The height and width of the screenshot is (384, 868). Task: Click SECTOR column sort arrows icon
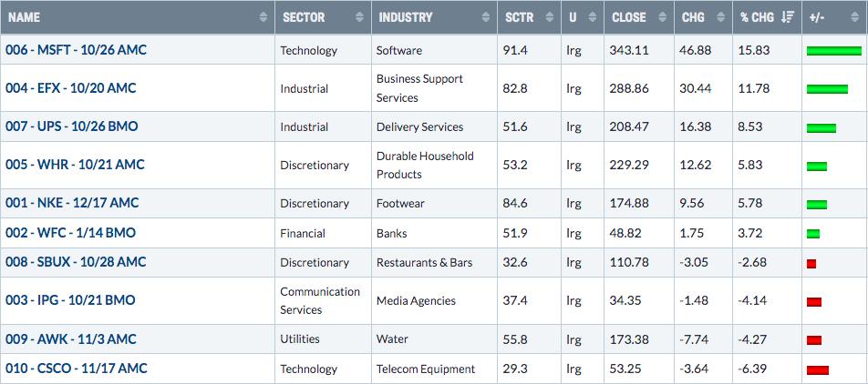pyautogui.click(x=360, y=17)
